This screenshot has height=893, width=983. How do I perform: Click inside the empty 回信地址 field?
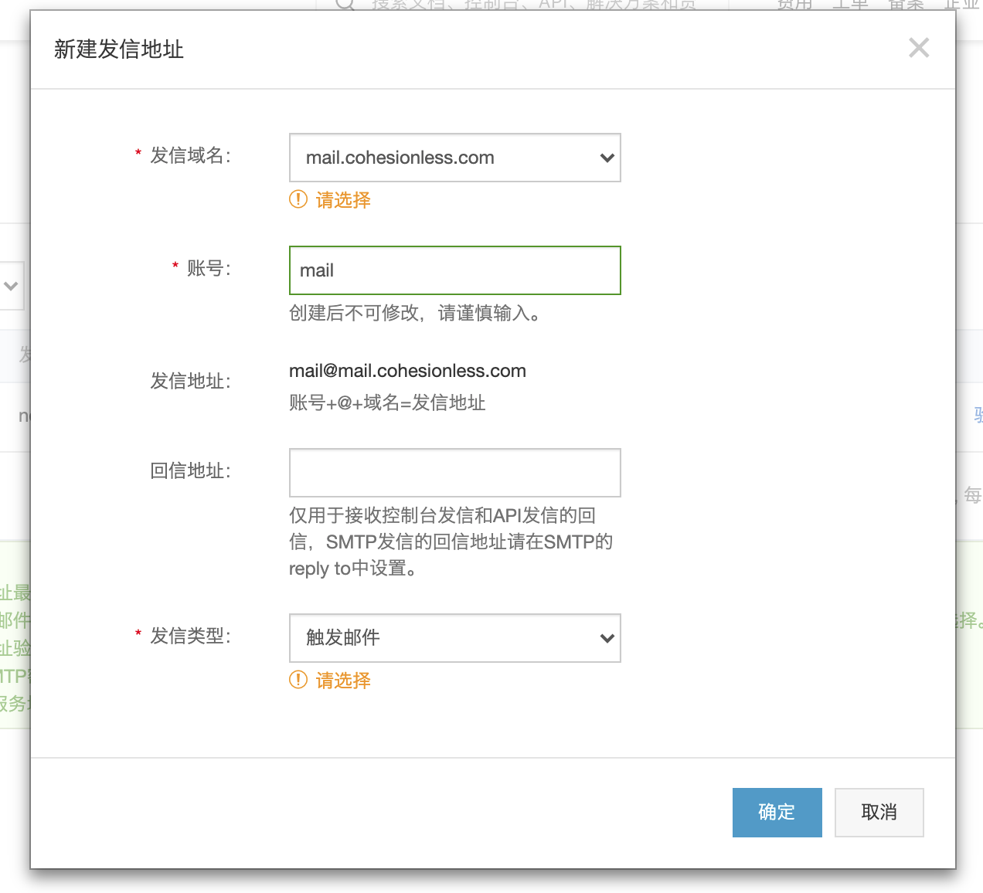[454, 473]
